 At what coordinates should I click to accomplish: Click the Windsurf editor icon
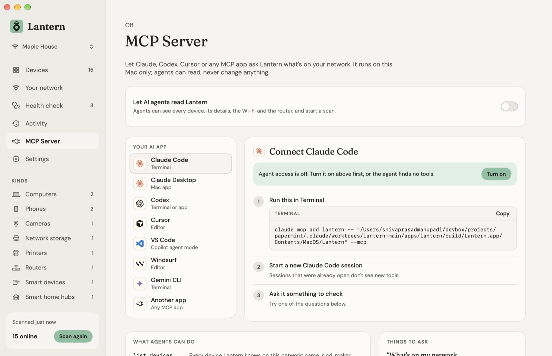(x=140, y=264)
